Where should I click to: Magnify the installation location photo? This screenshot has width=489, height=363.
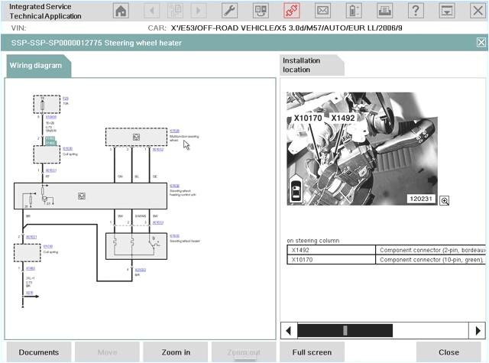point(444,200)
